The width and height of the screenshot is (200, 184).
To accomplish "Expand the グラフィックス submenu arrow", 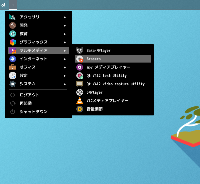I will (x=65, y=42).
